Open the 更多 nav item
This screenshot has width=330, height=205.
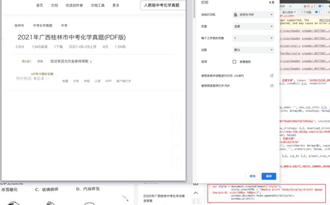tap(116, 6)
